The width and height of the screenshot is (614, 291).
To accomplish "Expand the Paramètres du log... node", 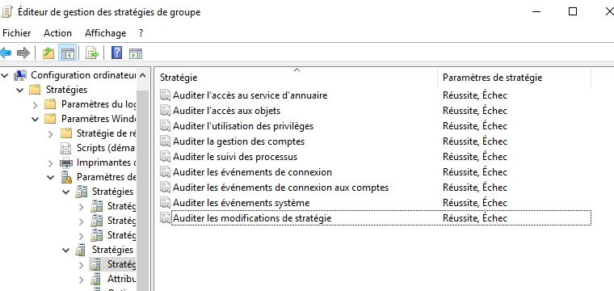I will coord(36,105).
